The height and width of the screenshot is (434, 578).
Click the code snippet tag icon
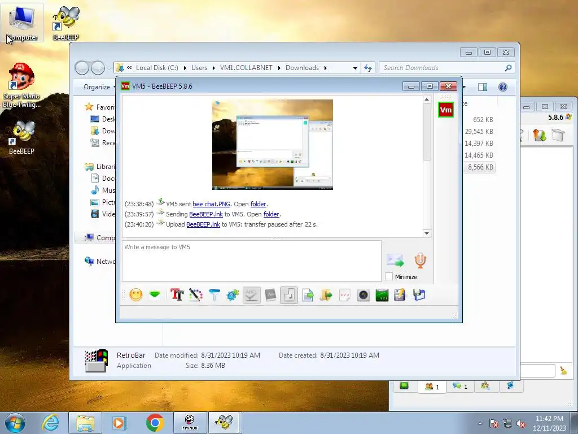[x=345, y=295]
